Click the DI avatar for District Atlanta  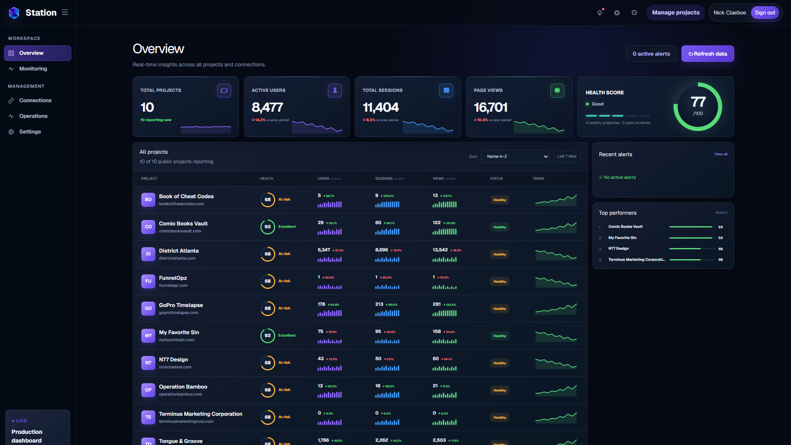148,254
